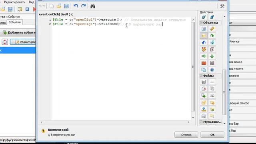Select the file with green arrow action
The width and height of the screenshot is (256, 144).
[204, 96]
